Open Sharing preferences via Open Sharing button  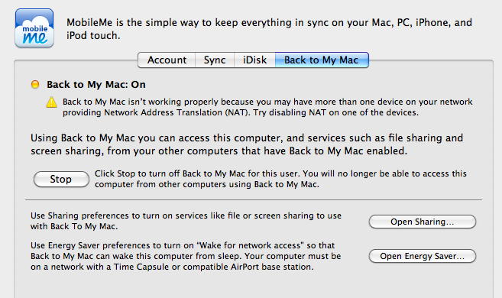(423, 222)
